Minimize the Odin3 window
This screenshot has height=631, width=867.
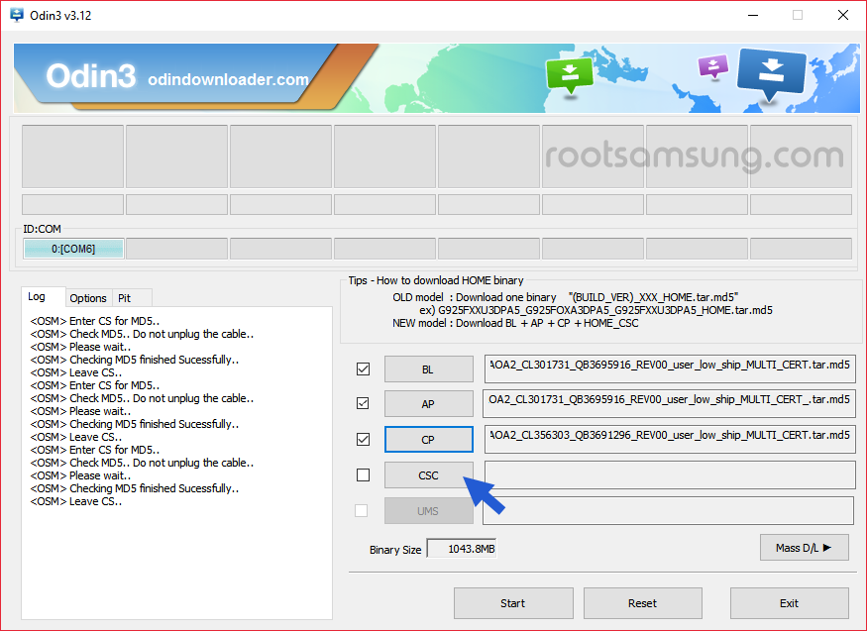coord(752,15)
